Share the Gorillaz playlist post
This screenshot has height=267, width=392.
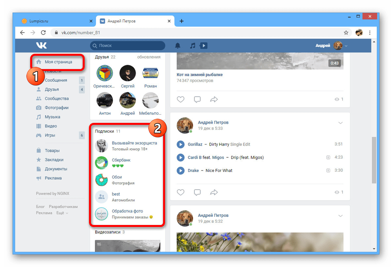point(214,192)
